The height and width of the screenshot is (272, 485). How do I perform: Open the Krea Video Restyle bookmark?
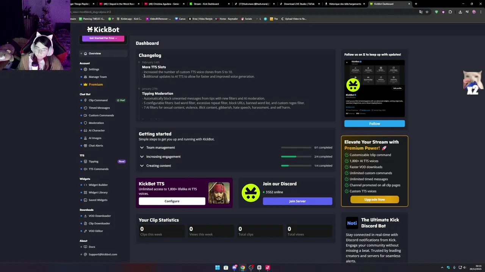200,19
